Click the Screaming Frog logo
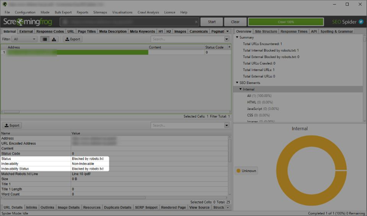Viewport: 367px width, 216px height. click(x=27, y=22)
